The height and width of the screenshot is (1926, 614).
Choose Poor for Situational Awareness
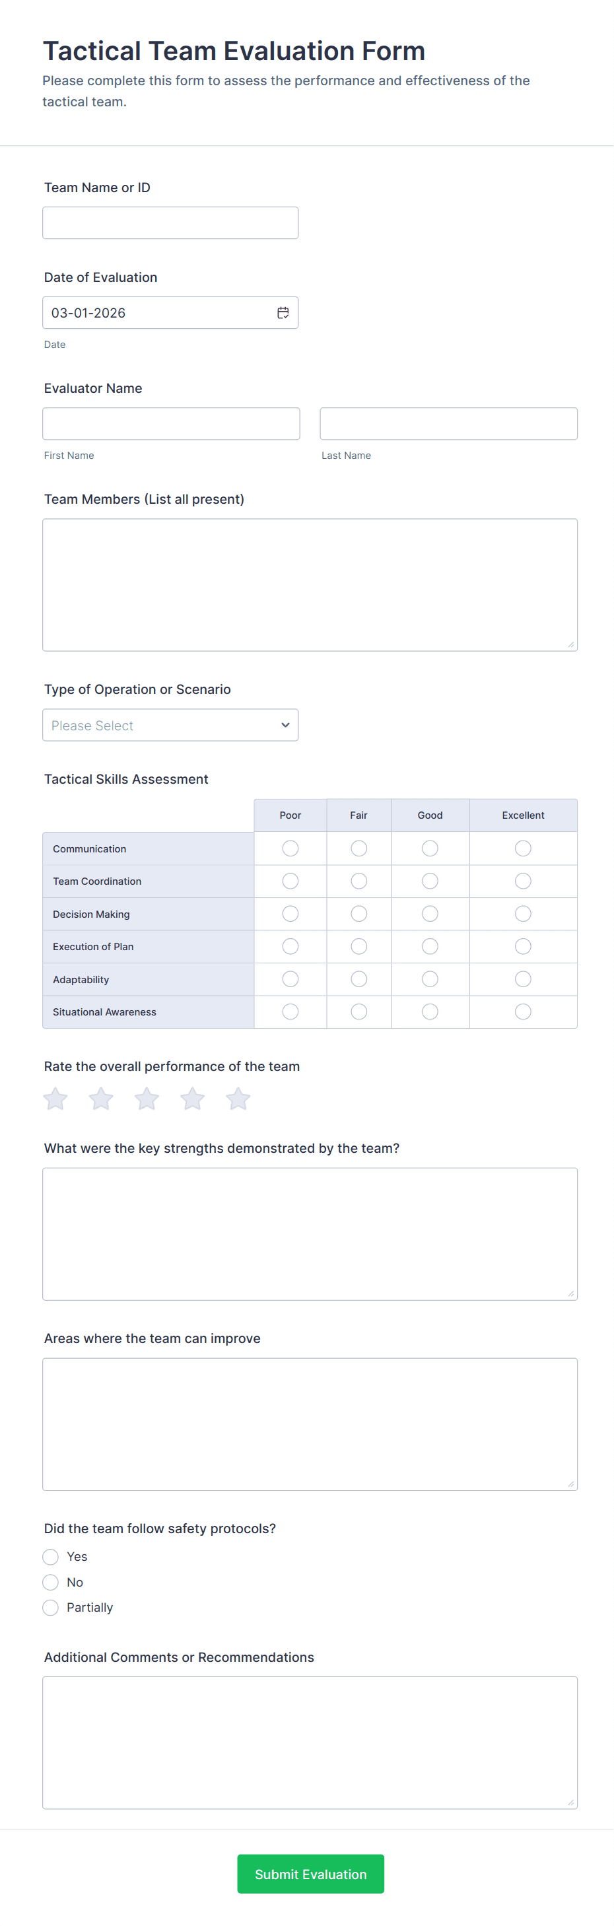pos(290,1012)
